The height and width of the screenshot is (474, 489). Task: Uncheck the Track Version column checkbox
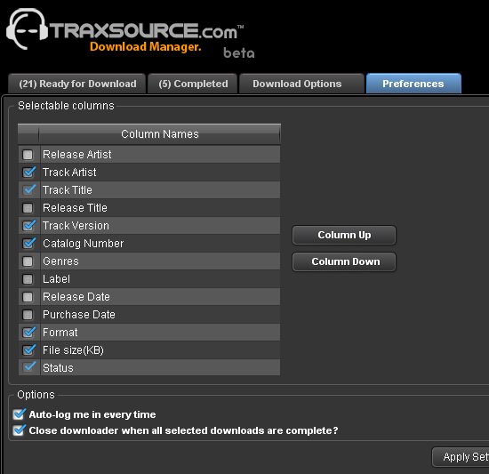coord(28,226)
